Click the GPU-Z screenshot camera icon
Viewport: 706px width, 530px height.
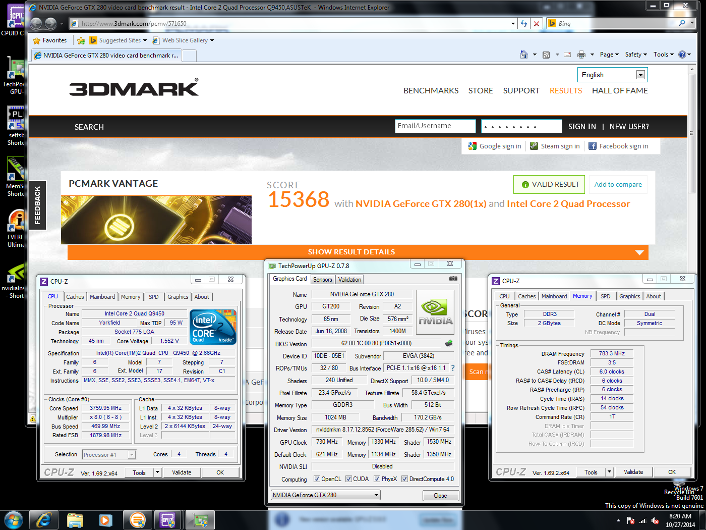453,279
